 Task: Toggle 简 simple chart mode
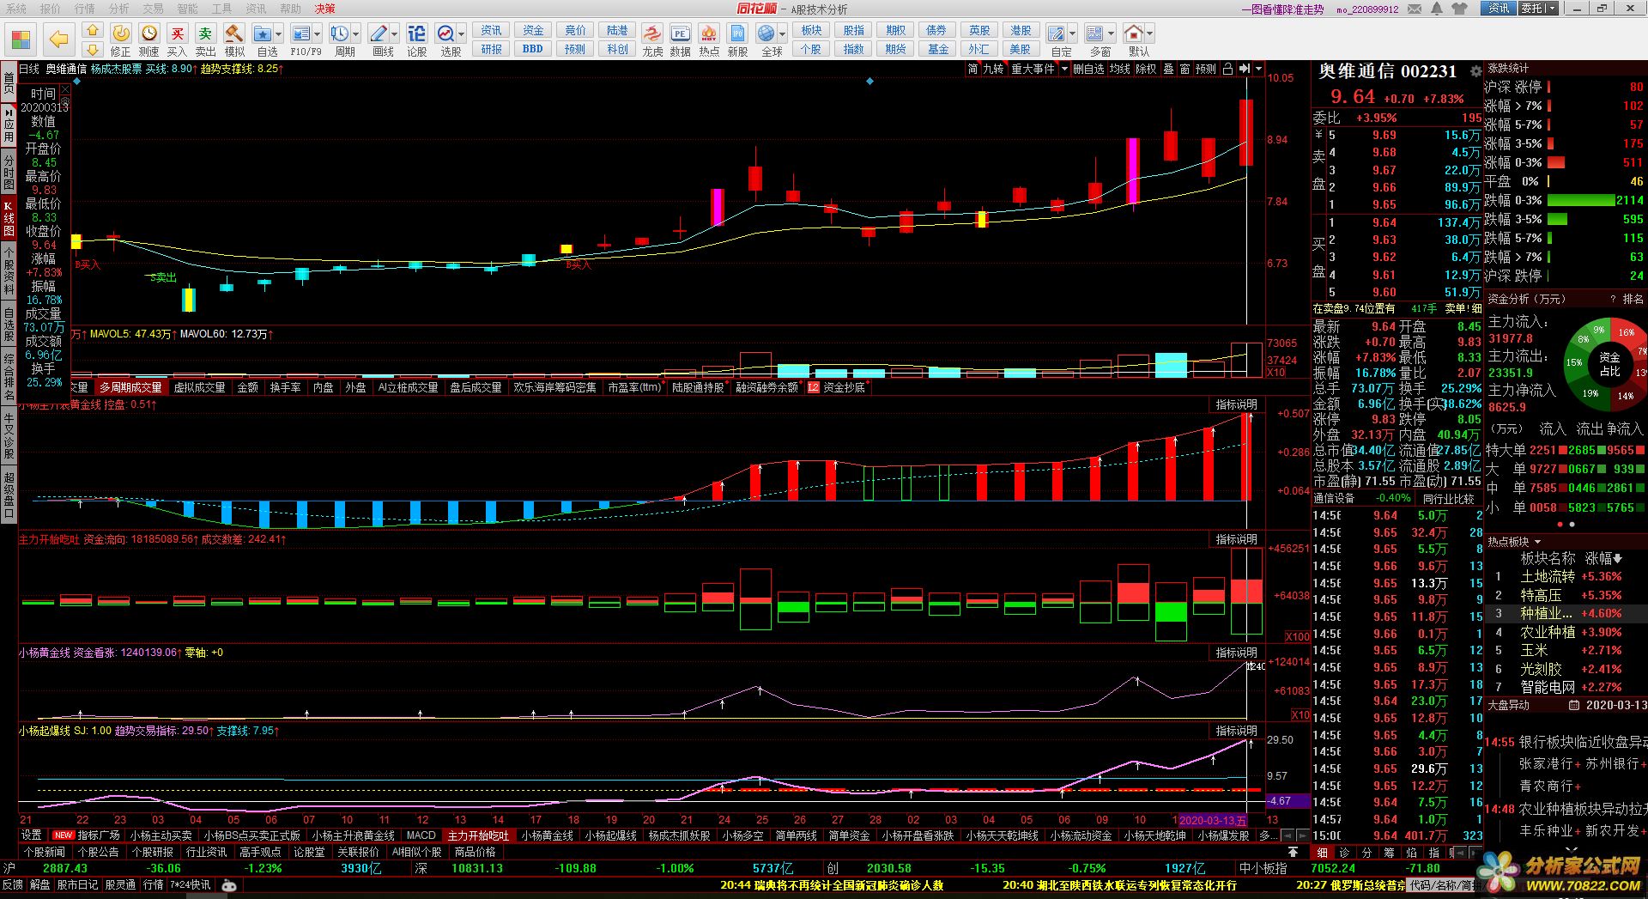coord(972,69)
